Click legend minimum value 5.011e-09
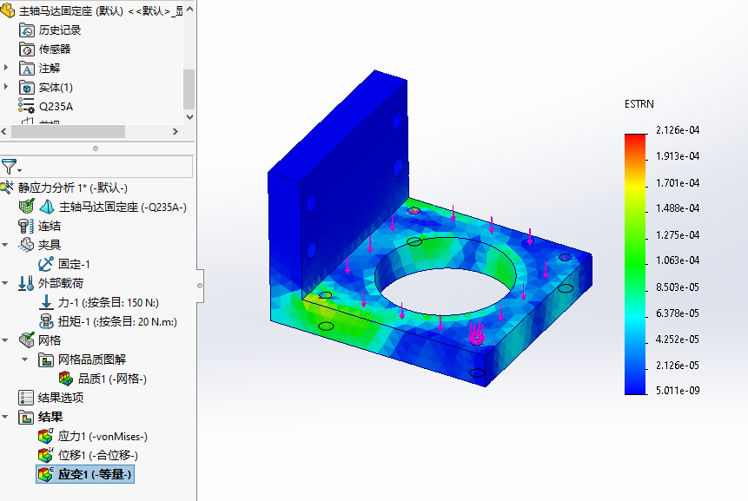 point(678,391)
